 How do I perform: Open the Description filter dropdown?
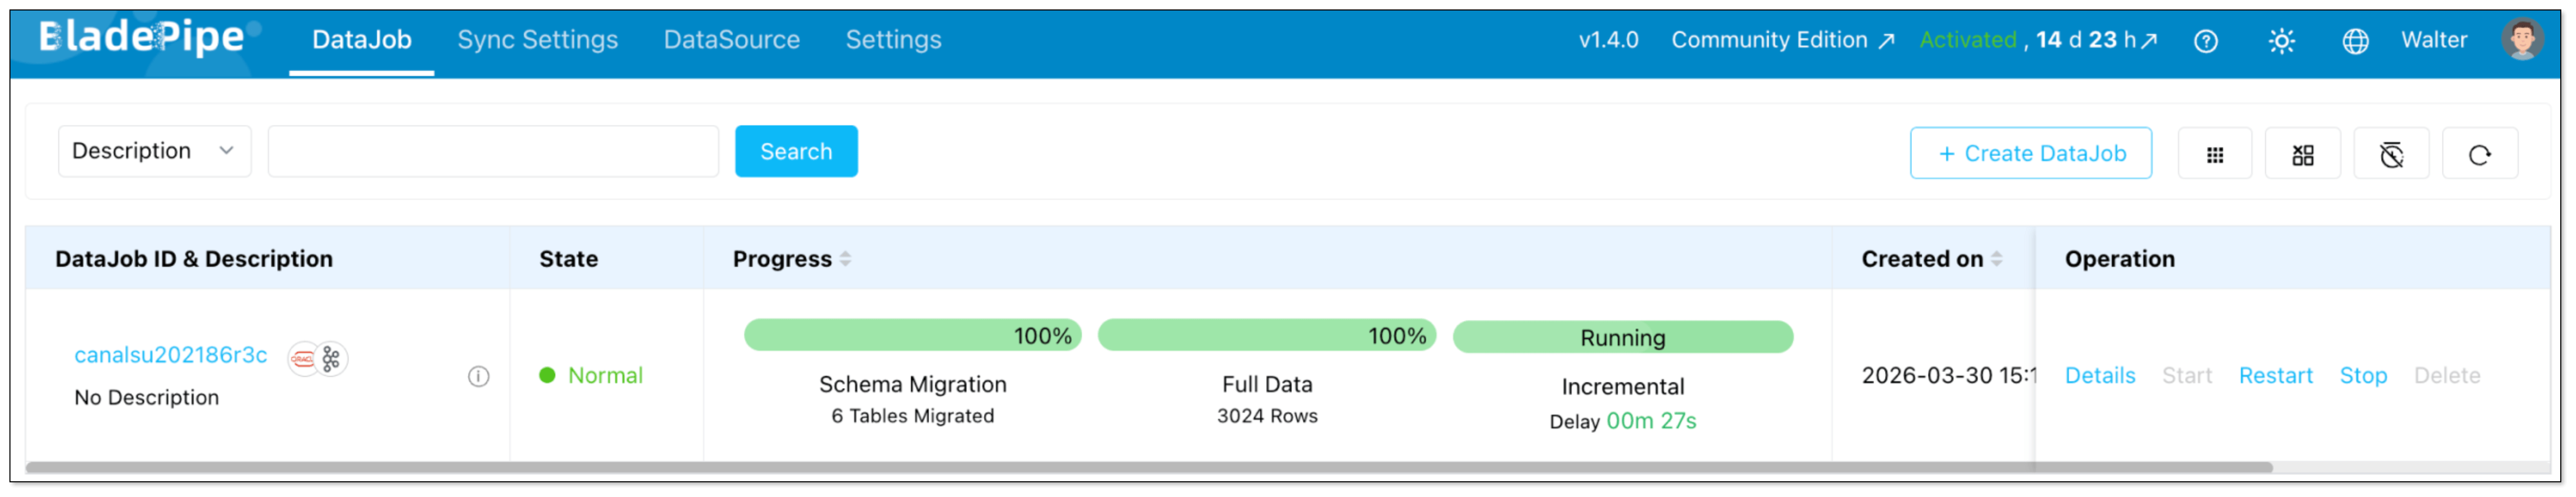click(x=154, y=151)
